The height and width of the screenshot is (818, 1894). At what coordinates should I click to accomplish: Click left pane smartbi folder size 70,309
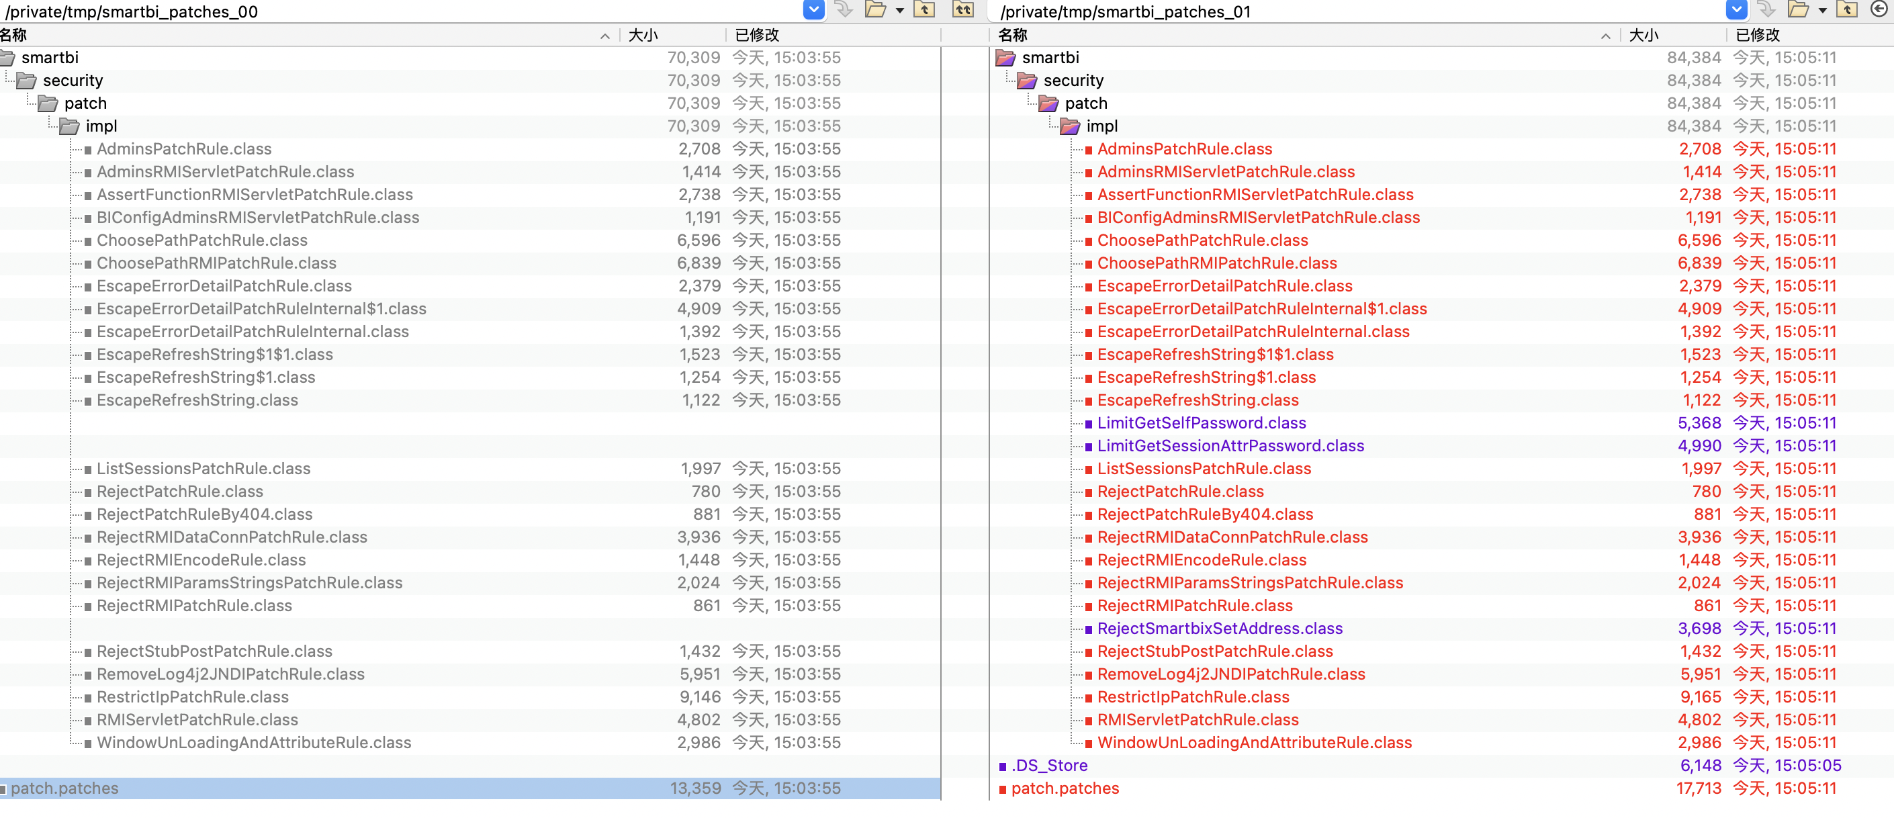coord(693,58)
